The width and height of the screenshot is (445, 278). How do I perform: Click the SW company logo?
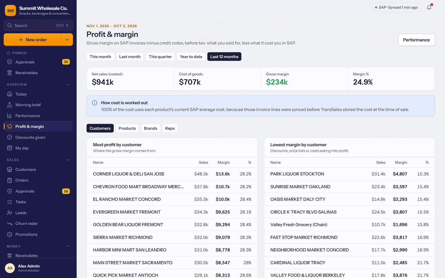(x=11, y=11)
